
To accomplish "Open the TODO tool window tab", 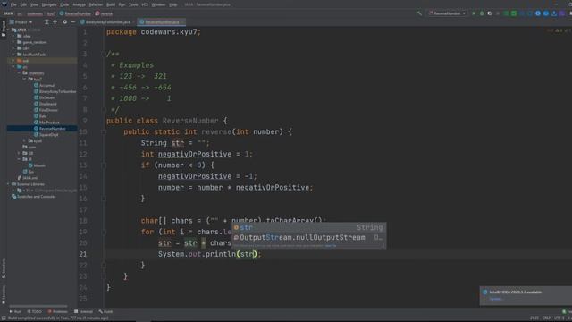I will 35,311.
